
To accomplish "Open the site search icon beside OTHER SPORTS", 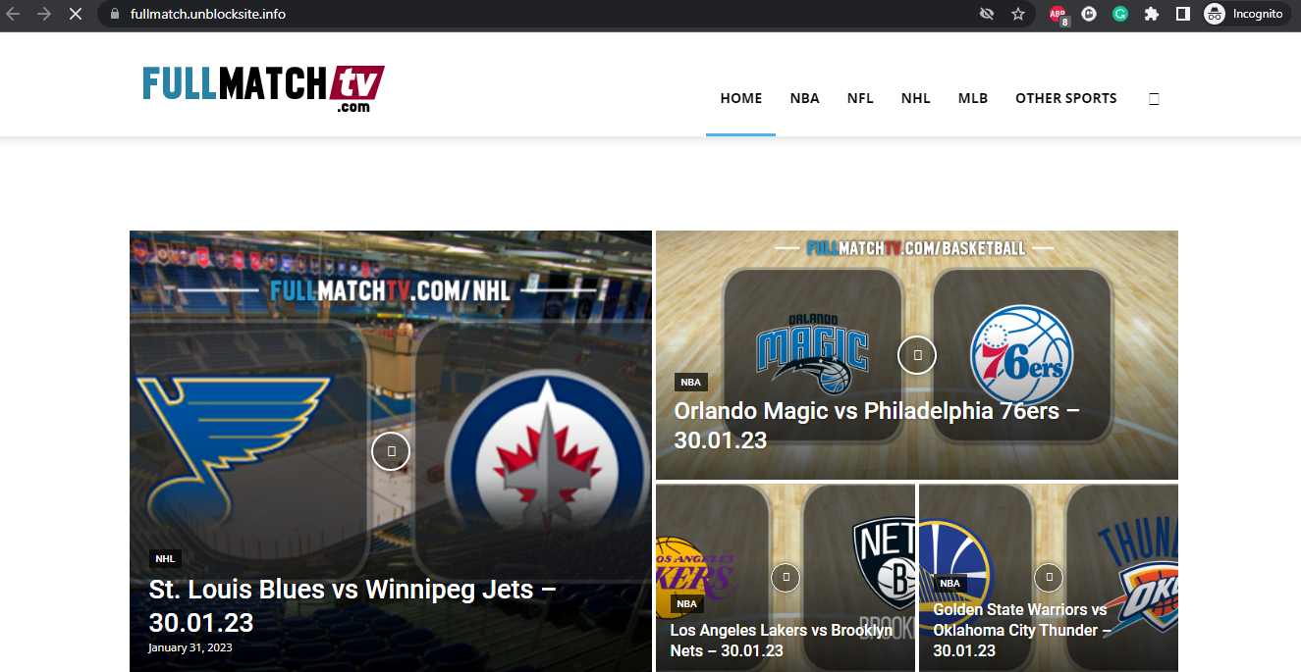I will (x=1154, y=98).
